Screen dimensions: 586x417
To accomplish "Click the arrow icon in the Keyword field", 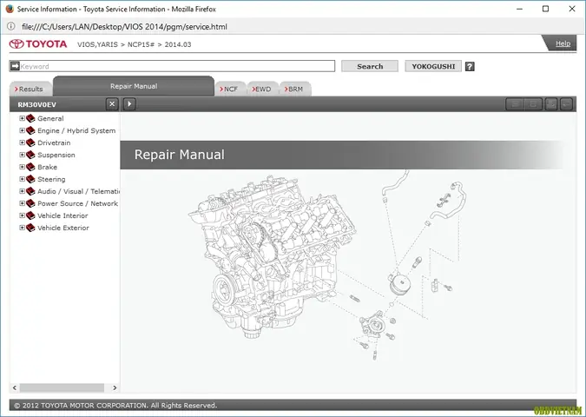I will pyautogui.click(x=15, y=66).
